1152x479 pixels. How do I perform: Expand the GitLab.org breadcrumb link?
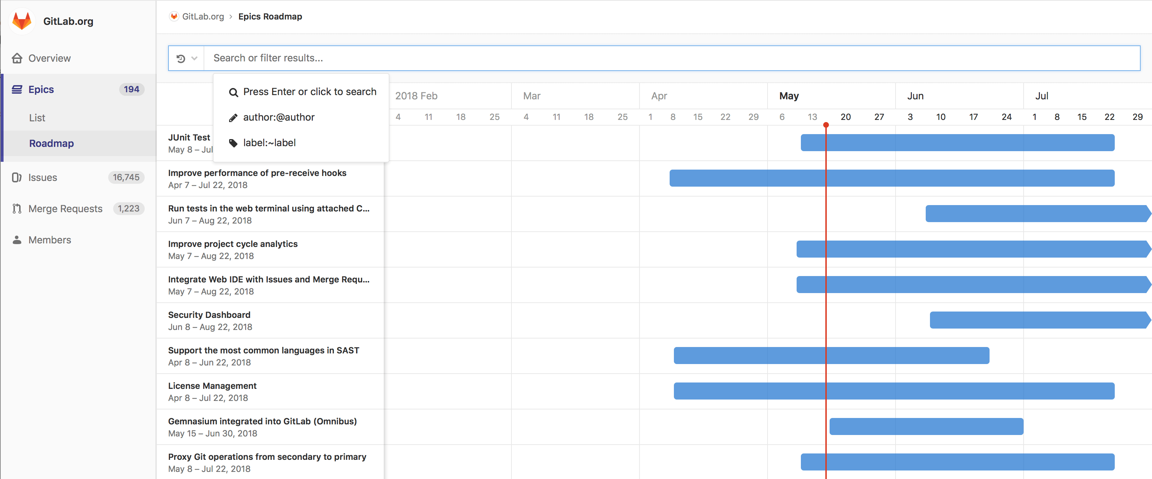(x=203, y=16)
